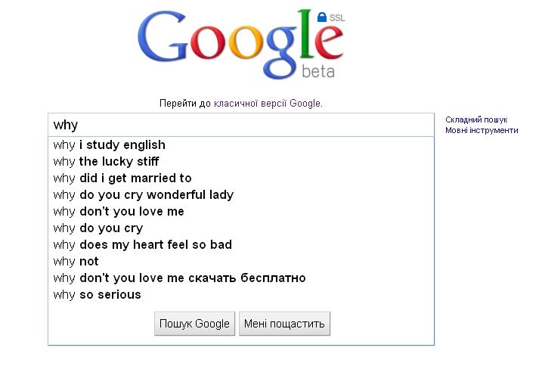This screenshot has height=391, width=542.
Task: Choose "why don't you love me скачать бесплатно"
Action: click(x=180, y=278)
